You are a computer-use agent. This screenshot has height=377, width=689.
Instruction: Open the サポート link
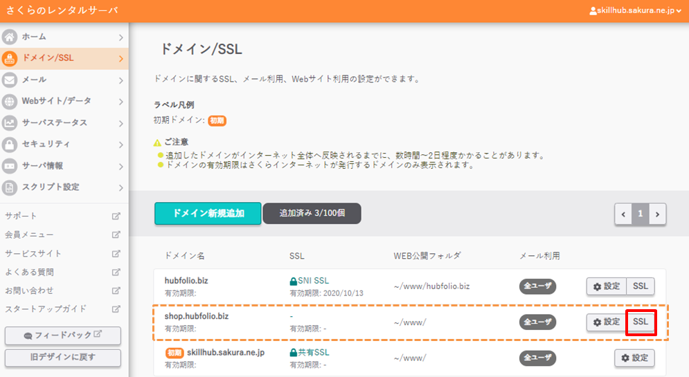coord(21,216)
